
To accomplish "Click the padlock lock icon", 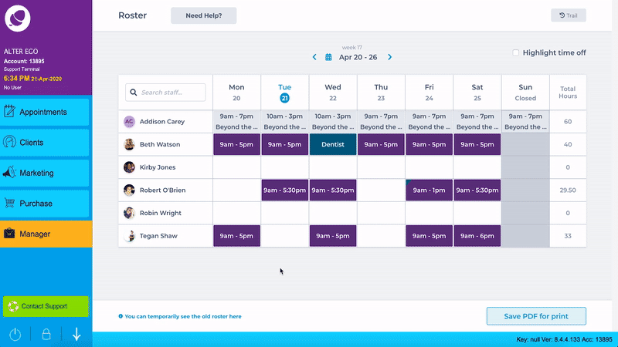I will pos(46,335).
